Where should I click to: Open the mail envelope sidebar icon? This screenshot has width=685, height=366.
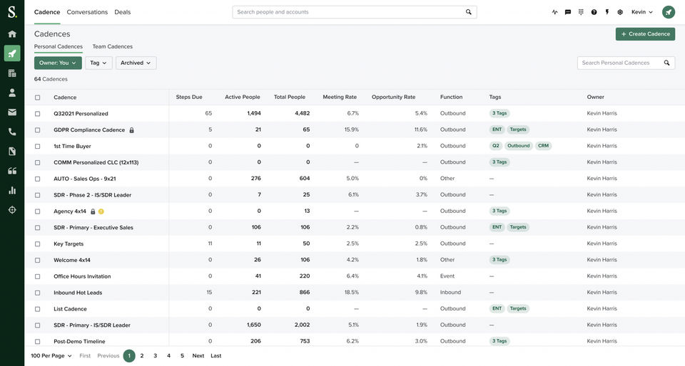pos(12,113)
